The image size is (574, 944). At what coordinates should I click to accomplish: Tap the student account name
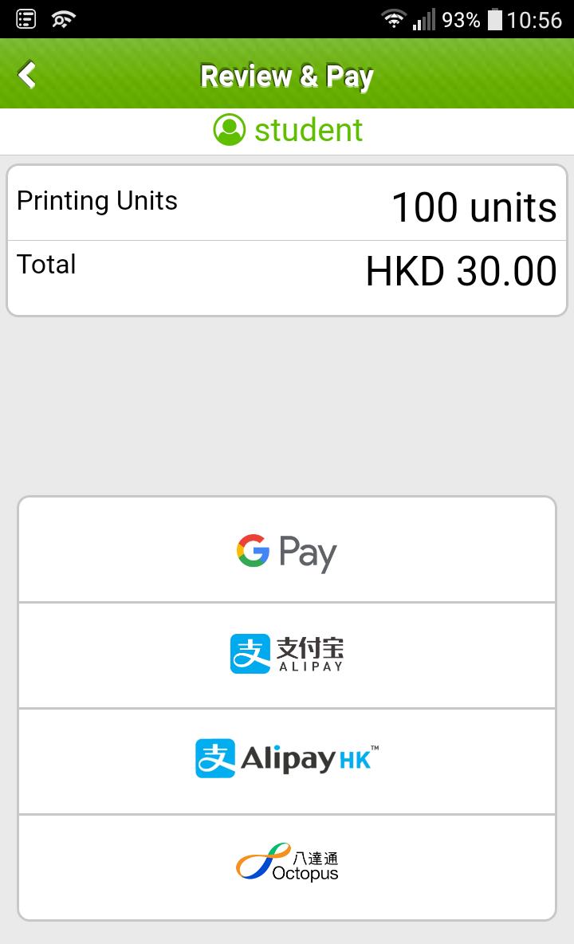pyautogui.click(x=308, y=130)
